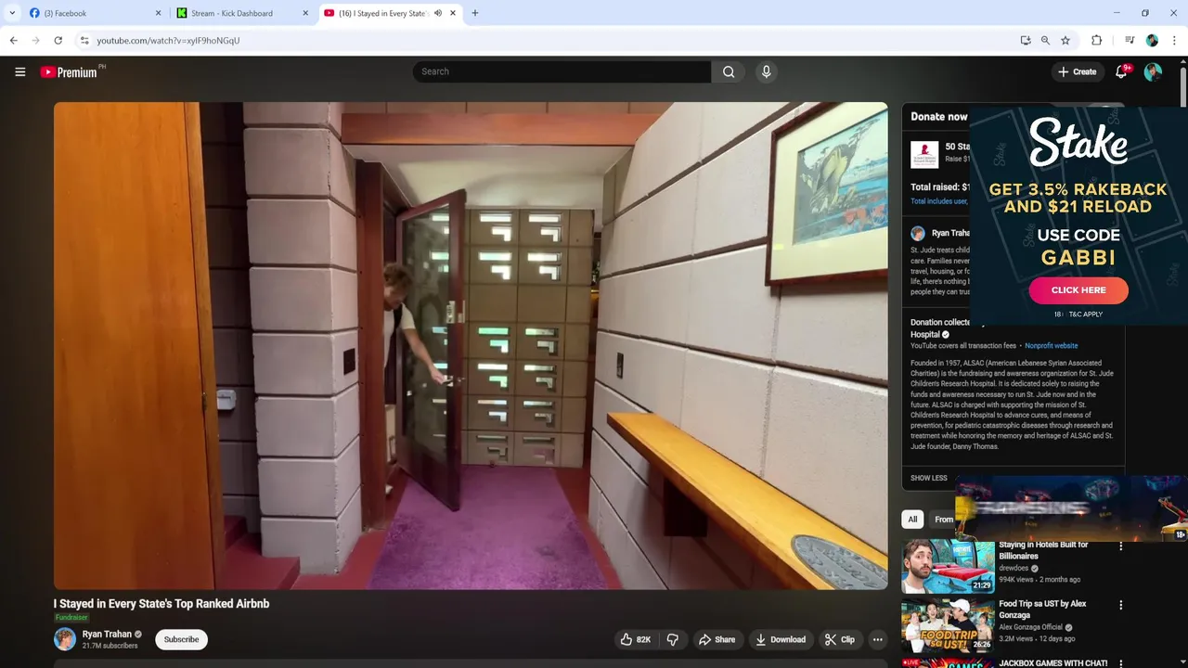Click the YouTube search input field
1188x668 pixels.
coord(562,71)
